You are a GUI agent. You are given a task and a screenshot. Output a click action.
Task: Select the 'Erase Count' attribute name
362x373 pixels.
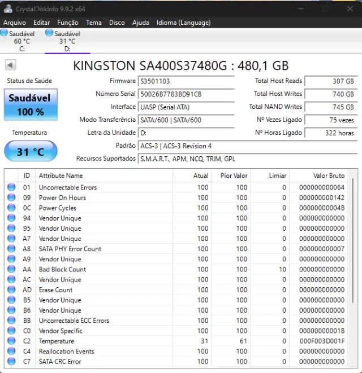pos(56,289)
